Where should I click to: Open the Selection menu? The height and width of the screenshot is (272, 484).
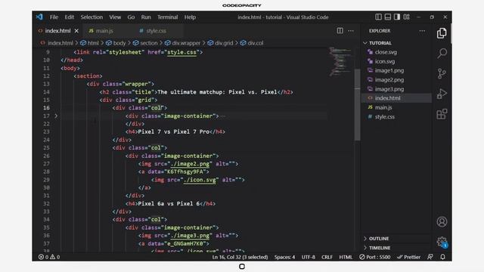pos(92,17)
